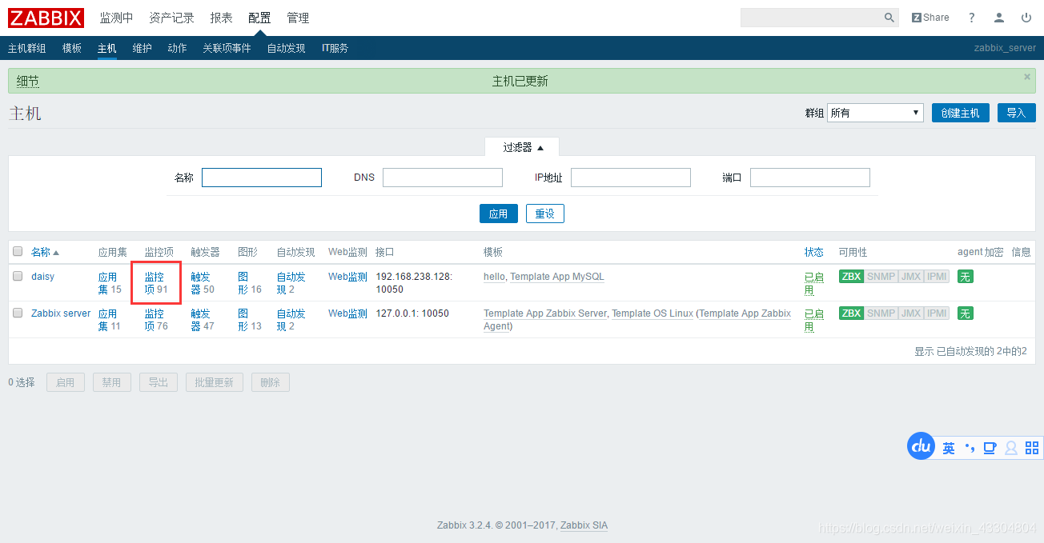Switch to the Host groups submenu

(27, 48)
